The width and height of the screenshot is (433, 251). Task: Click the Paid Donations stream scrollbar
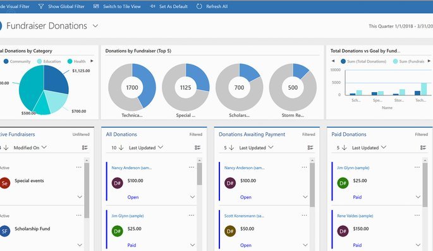[x=425, y=185]
